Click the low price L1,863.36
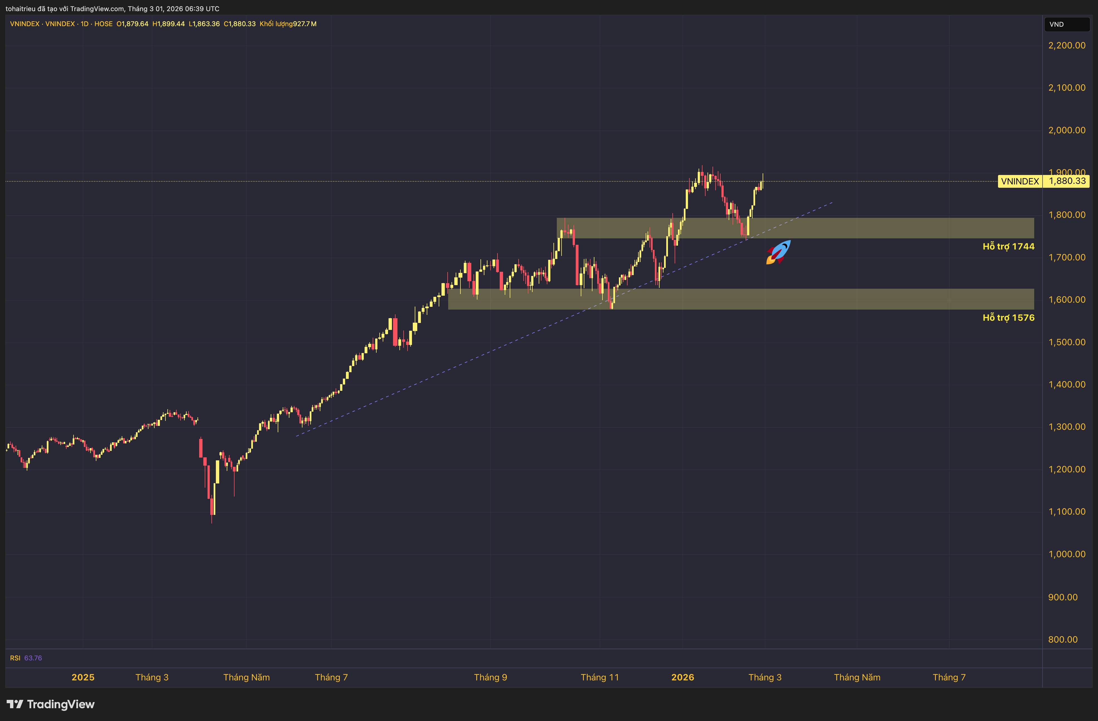 pos(204,24)
